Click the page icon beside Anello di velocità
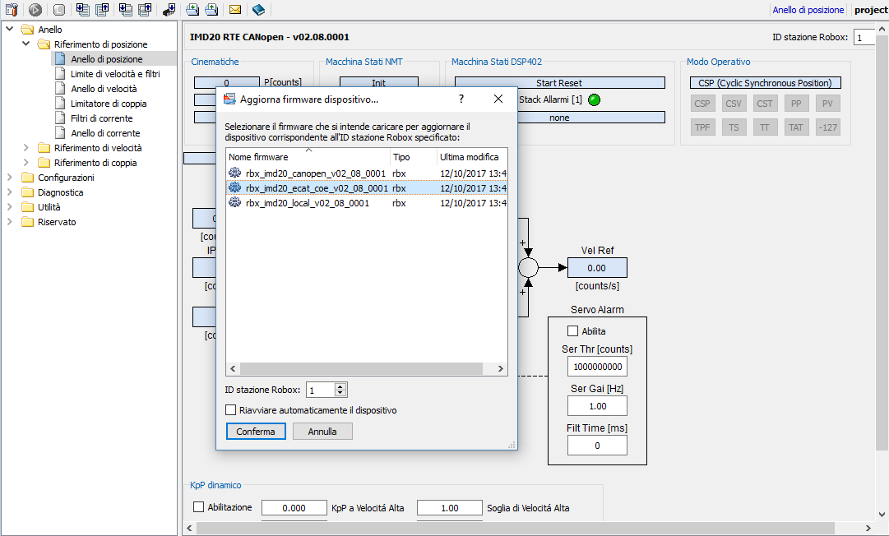The height and width of the screenshot is (536, 889). pyautogui.click(x=60, y=89)
